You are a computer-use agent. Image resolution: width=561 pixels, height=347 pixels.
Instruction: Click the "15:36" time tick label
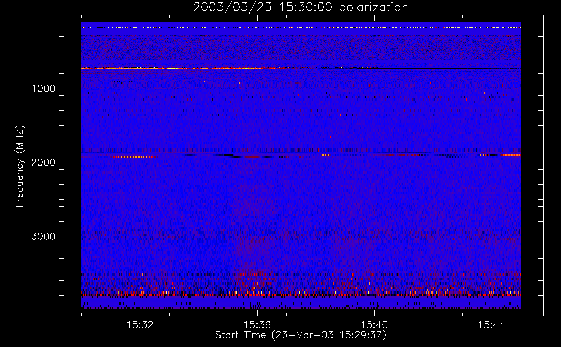[x=257, y=325]
